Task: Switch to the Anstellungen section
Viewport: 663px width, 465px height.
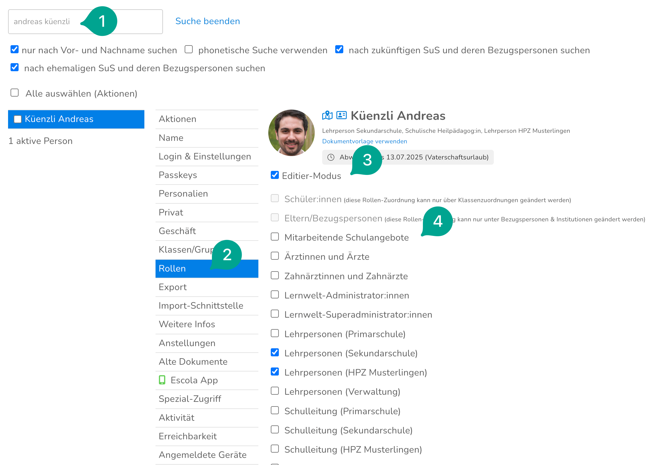Action: point(187,343)
